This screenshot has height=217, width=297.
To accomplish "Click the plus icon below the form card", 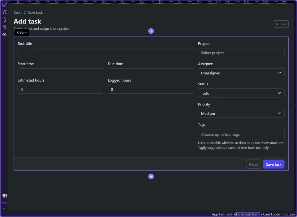I will pyautogui.click(x=151, y=176).
